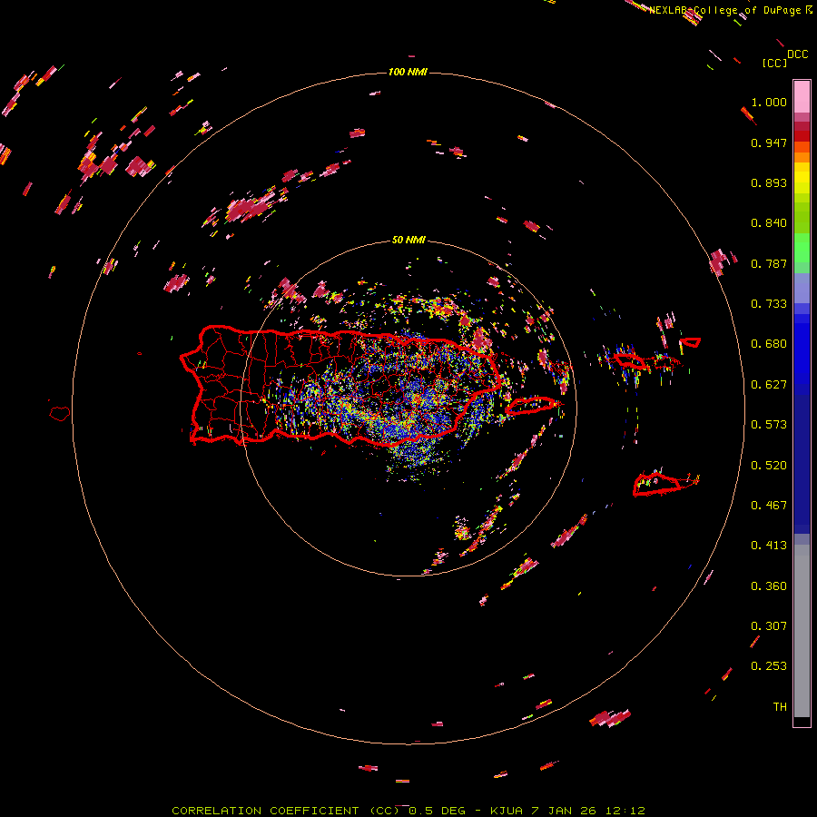Click the small Mona island outline west of Puerto Rico
The width and height of the screenshot is (817, 817).
[60, 413]
